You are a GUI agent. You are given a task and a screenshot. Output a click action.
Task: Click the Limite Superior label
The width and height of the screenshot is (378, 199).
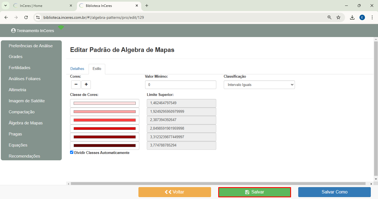tap(160, 95)
